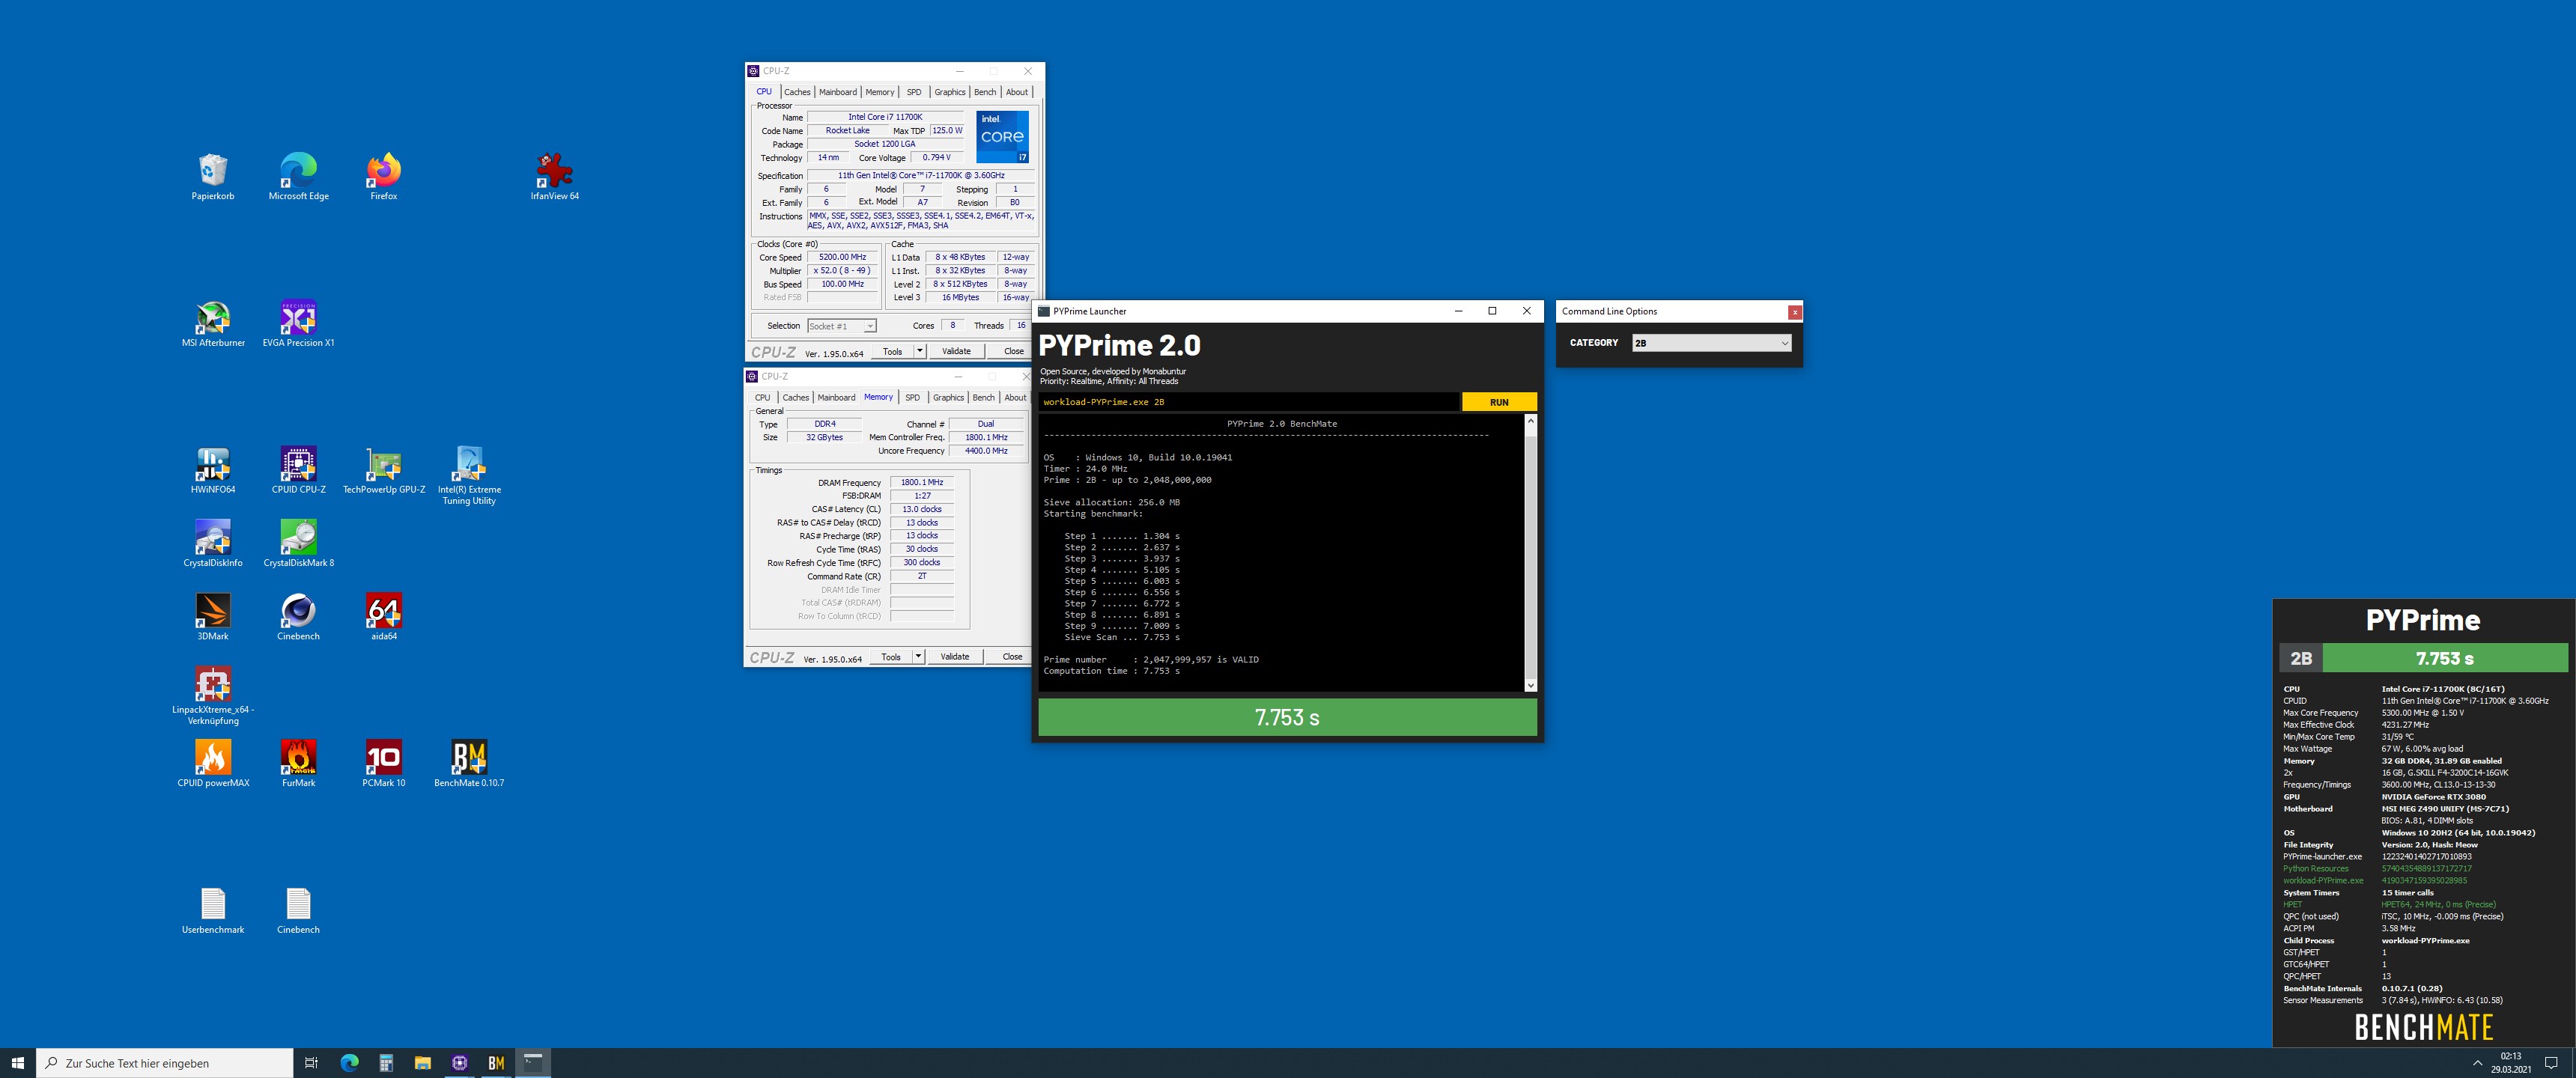Click the PYPrime output vertical scrollbar
This screenshot has width=2576, height=1078.
point(1530,553)
